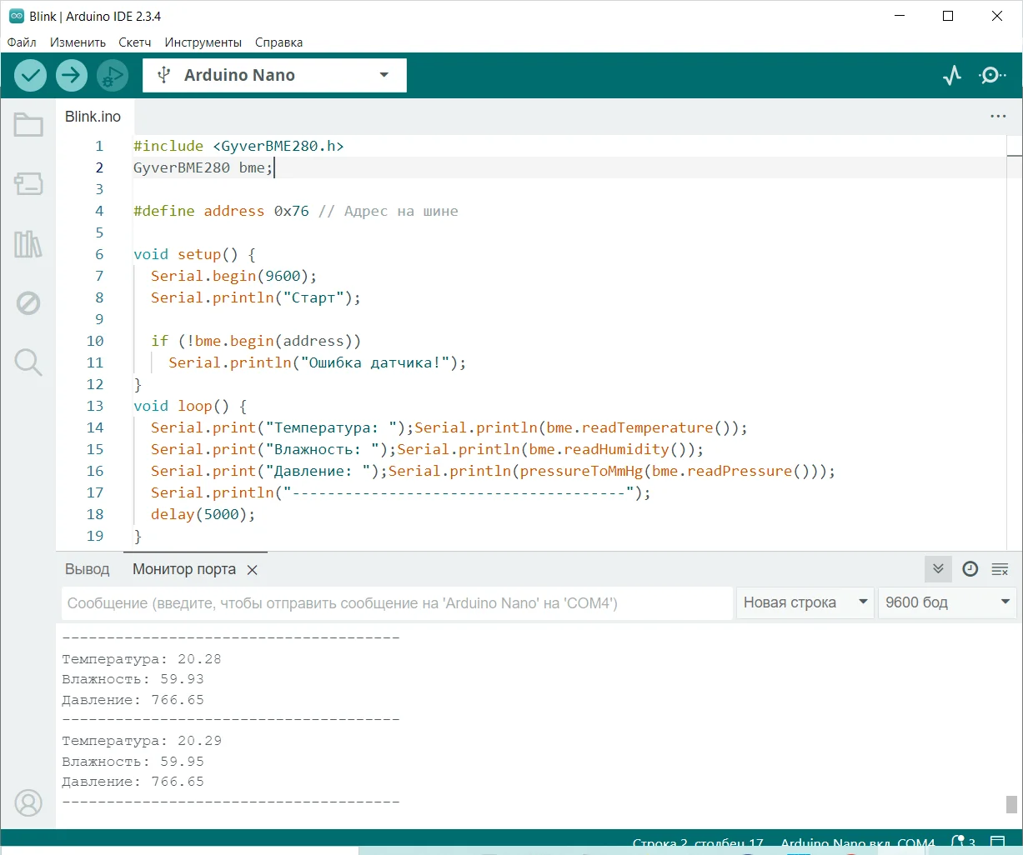Upload the sketch with the arrow button
This screenshot has width=1023, height=855.
point(72,76)
